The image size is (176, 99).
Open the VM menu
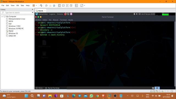(x=18, y=5)
